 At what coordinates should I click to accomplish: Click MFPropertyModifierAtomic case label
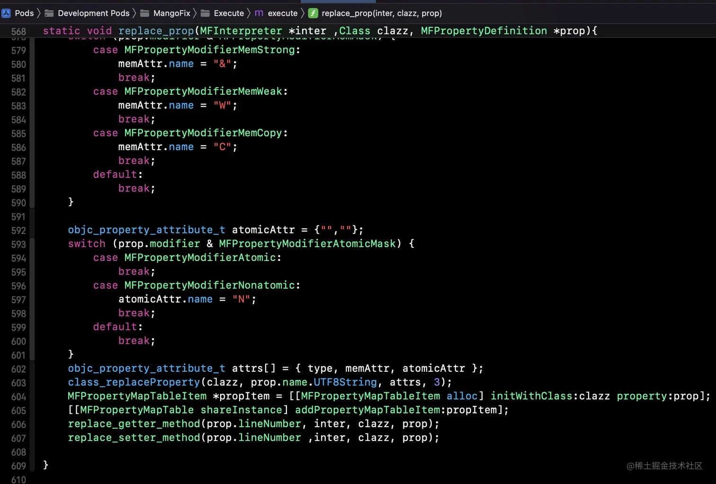[x=200, y=258]
